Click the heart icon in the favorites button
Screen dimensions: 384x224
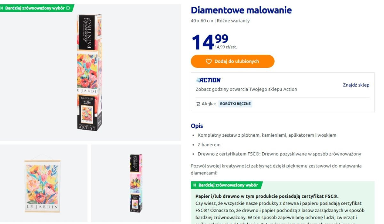click(x=209, y=61)
